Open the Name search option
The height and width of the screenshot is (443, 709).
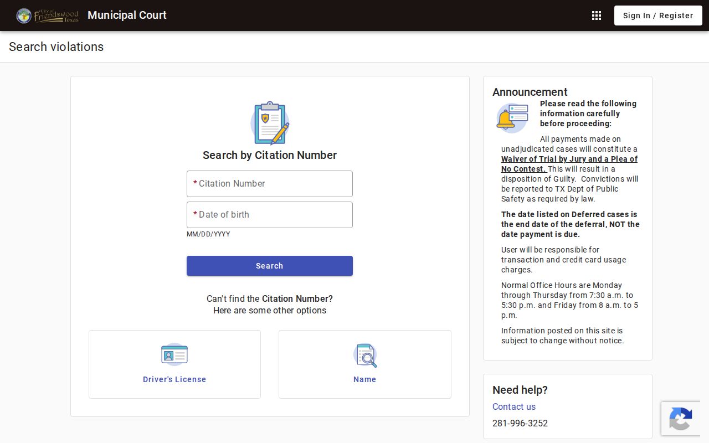[x=365, y=364]
